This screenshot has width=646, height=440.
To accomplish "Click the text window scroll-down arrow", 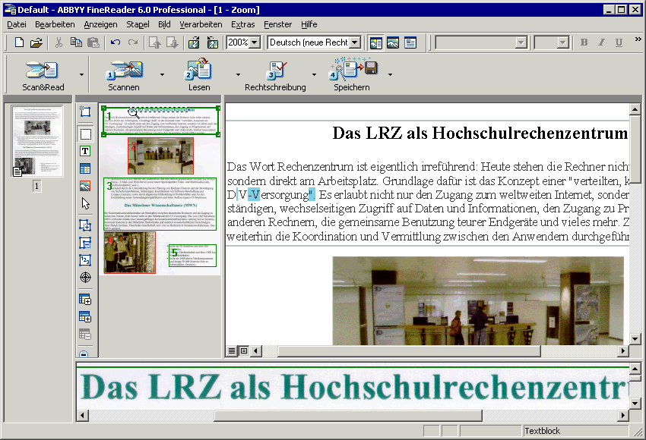I will (635, 339).
